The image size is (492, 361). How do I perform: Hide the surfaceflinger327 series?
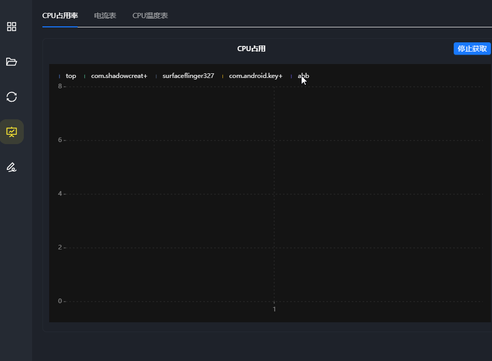188,75
